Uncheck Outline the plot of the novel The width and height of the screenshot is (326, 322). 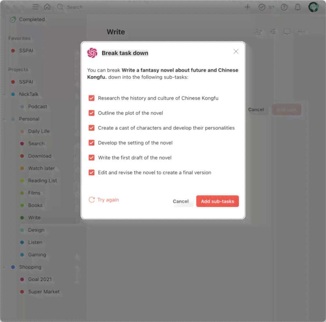click(x=92, y=113)
